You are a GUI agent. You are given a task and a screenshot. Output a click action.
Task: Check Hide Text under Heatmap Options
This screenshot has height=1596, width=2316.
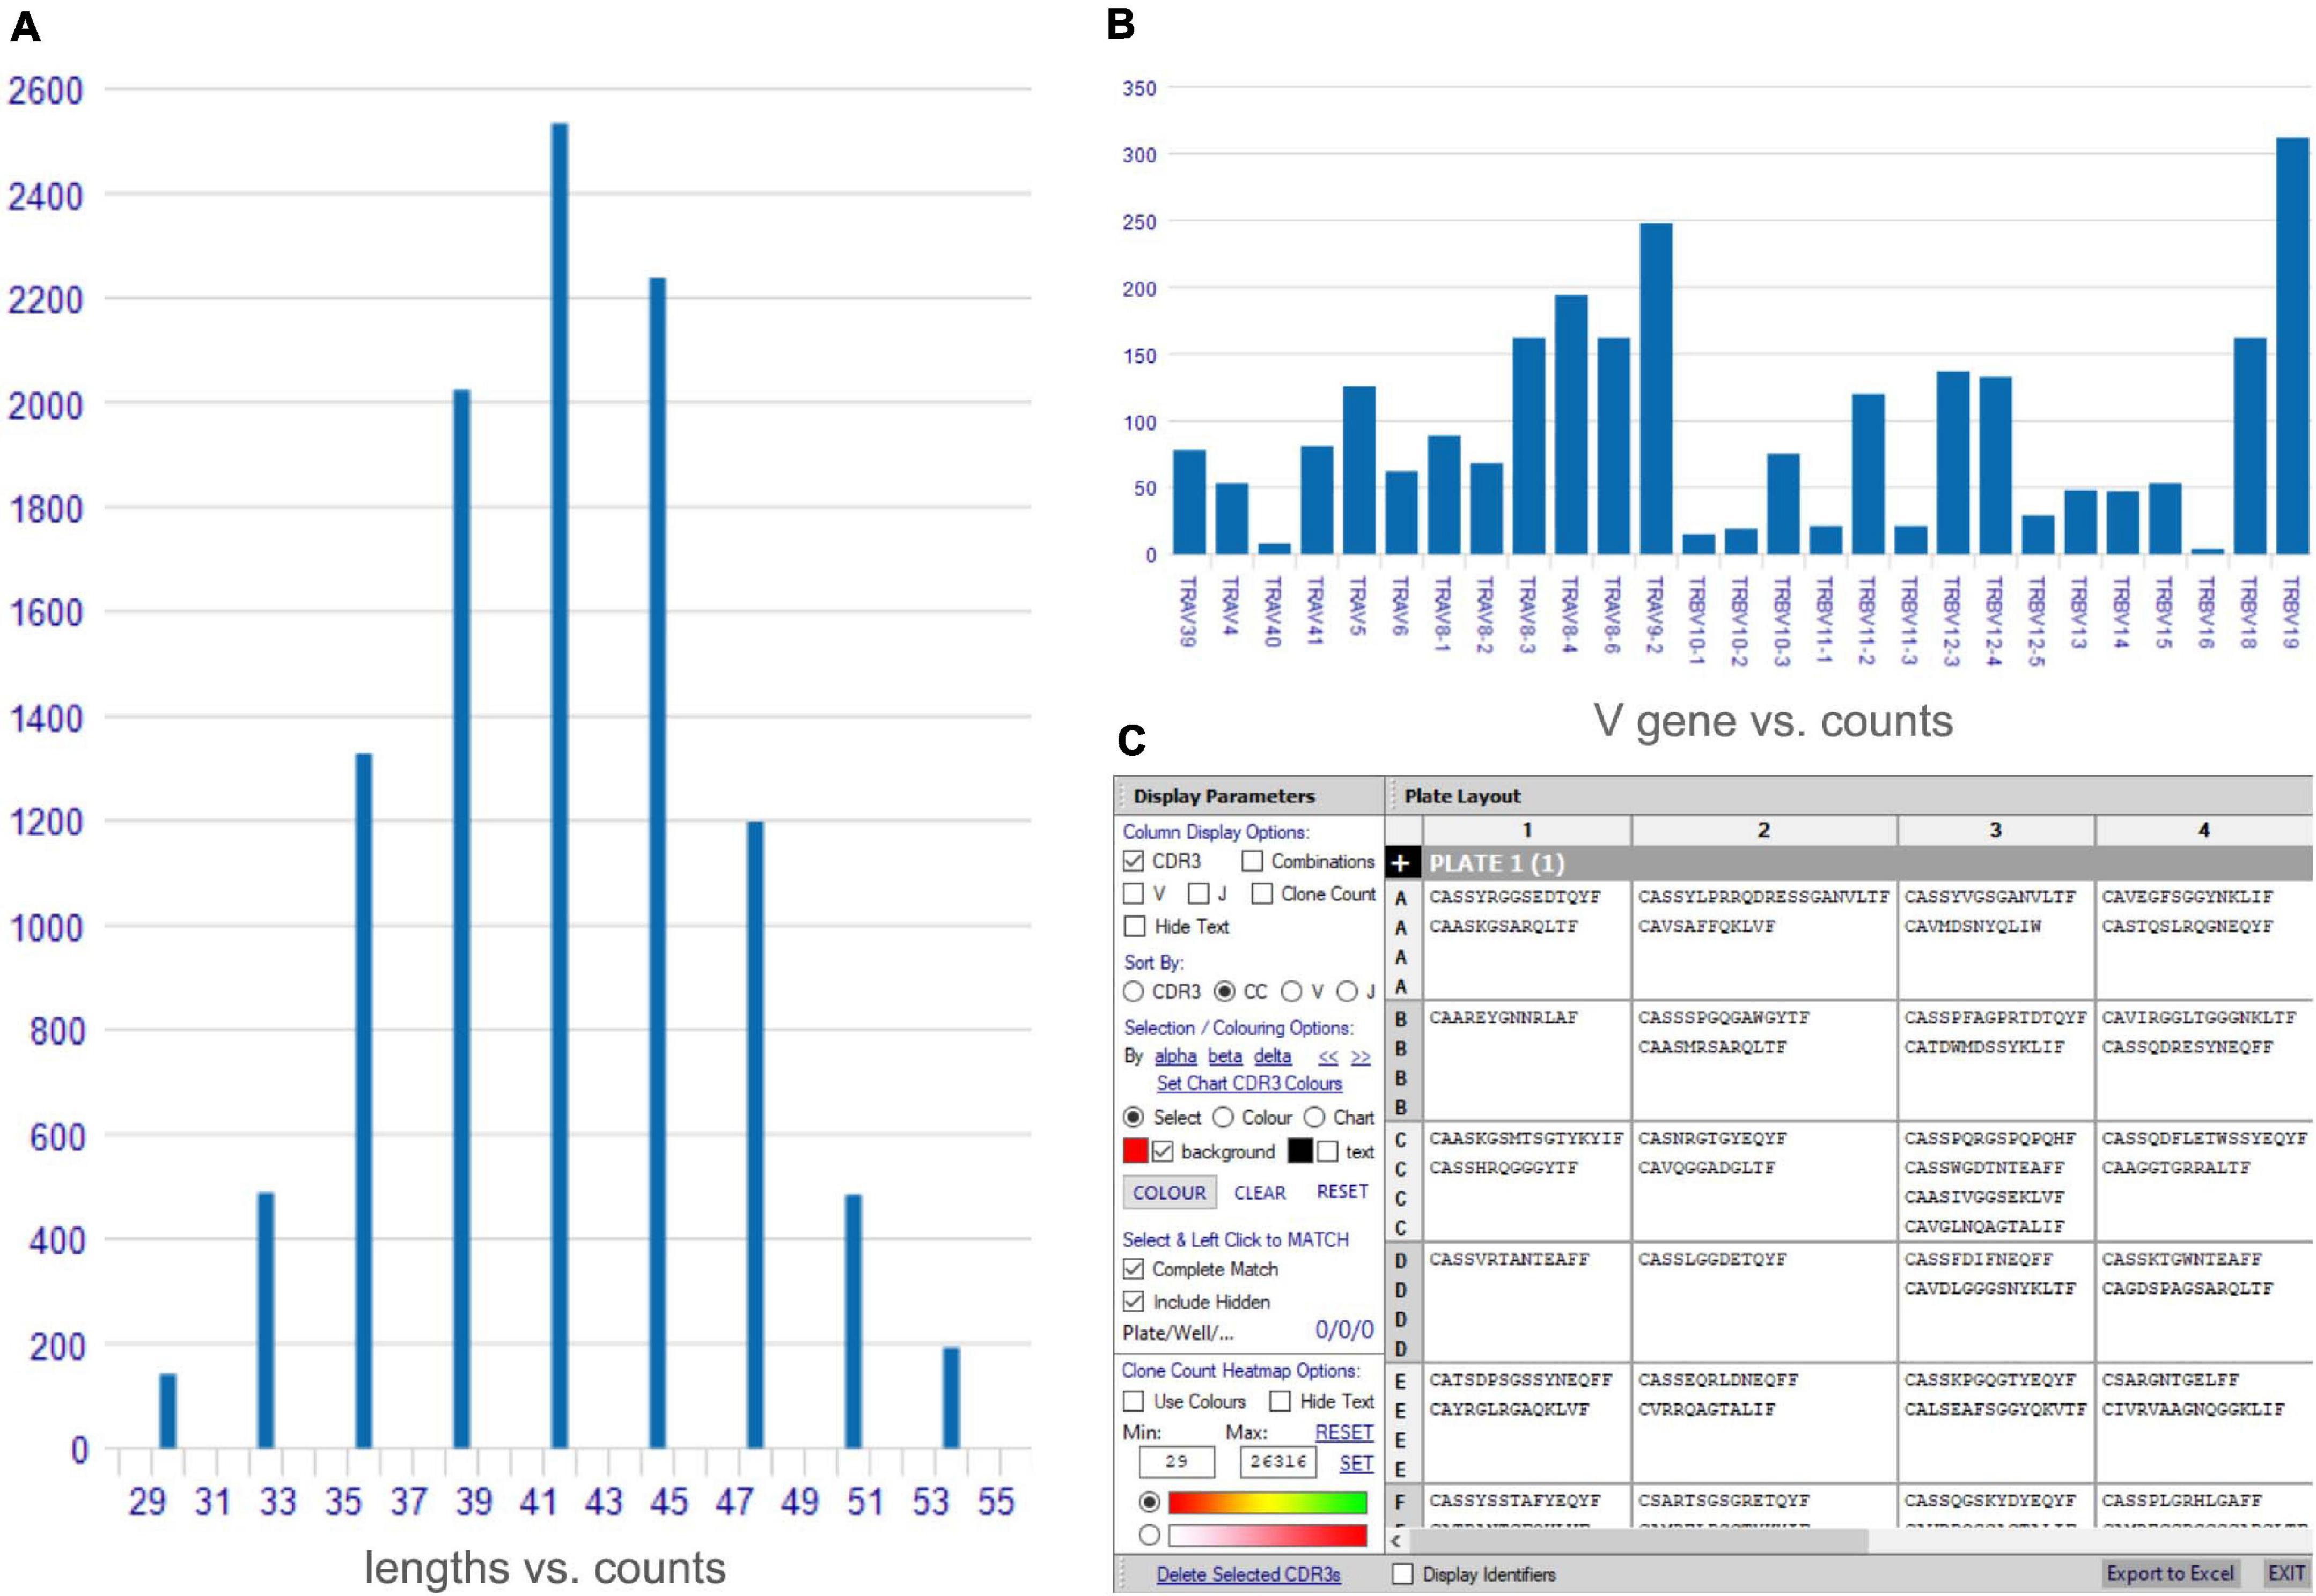[1281, 1401]
